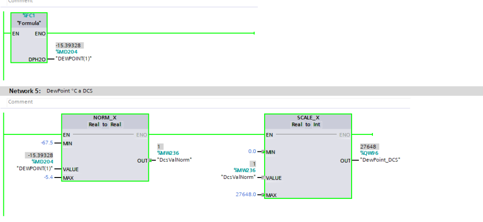Click the ENO pin of NORM_X
The width and height of the screenshot is (483, 222).
point(142,135)
